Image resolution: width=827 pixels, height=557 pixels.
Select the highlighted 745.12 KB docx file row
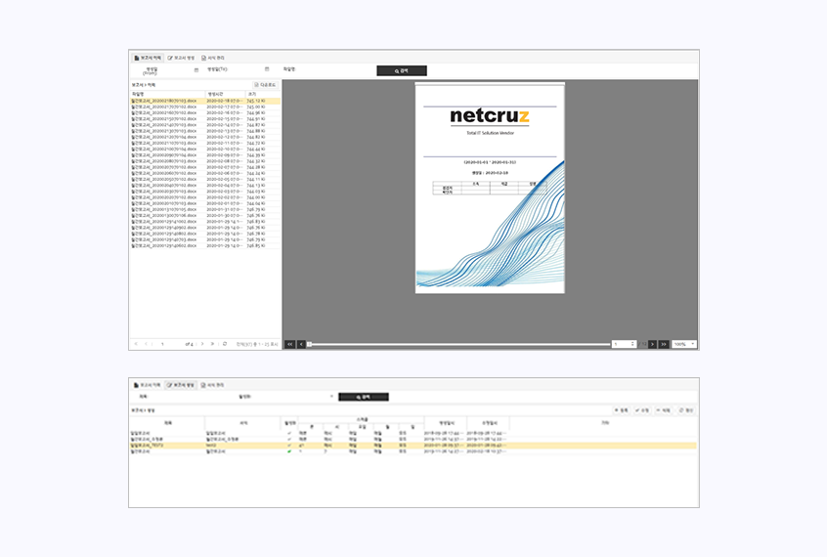point(205,101)
